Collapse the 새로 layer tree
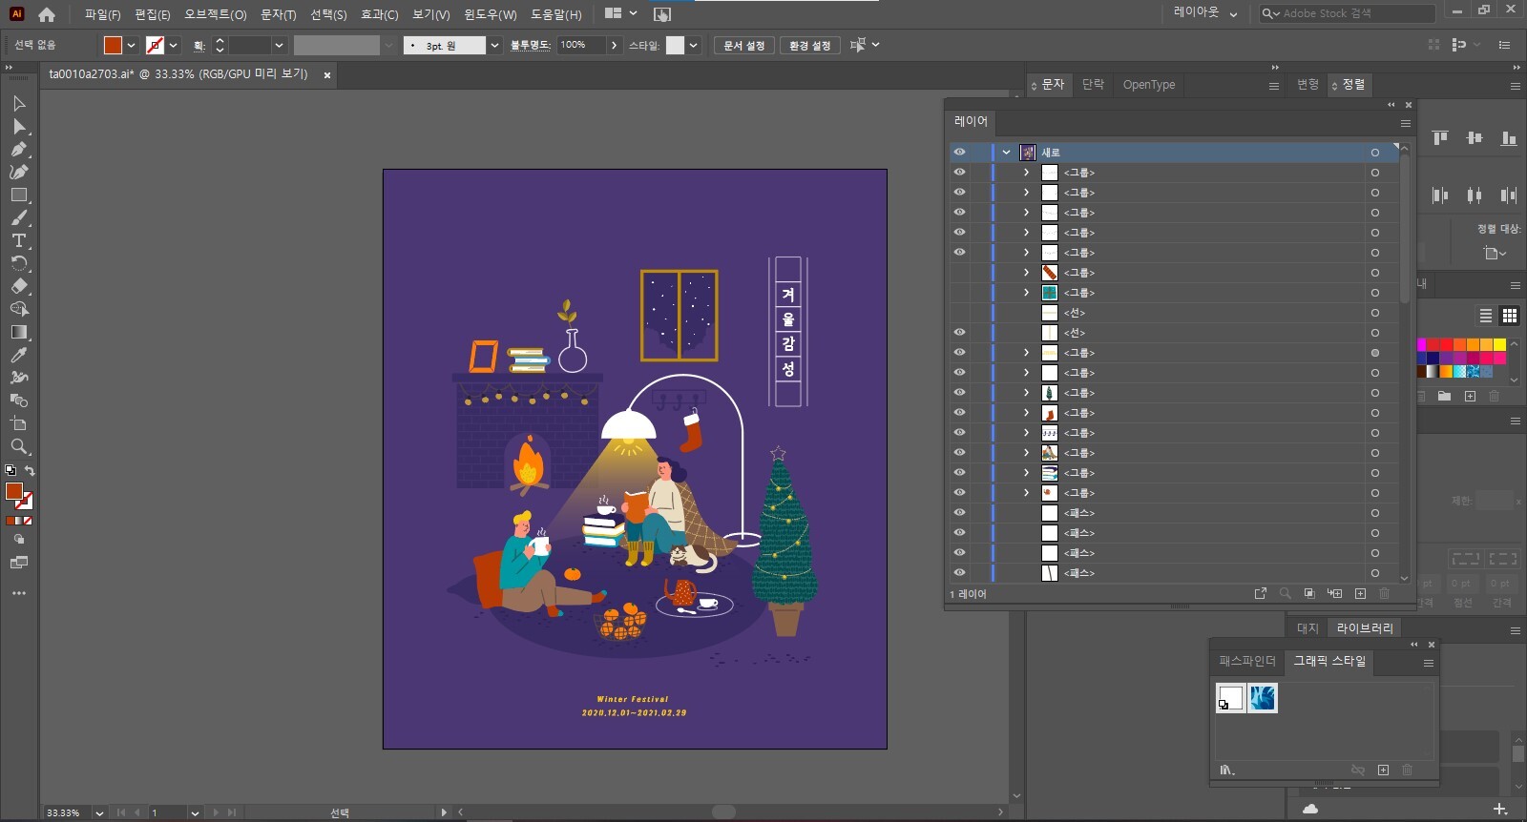Screen dimensions: 1527x822 pos(1006,153)
